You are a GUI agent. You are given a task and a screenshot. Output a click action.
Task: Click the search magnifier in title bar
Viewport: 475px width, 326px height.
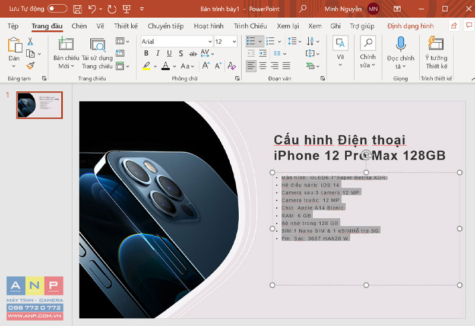303,9
